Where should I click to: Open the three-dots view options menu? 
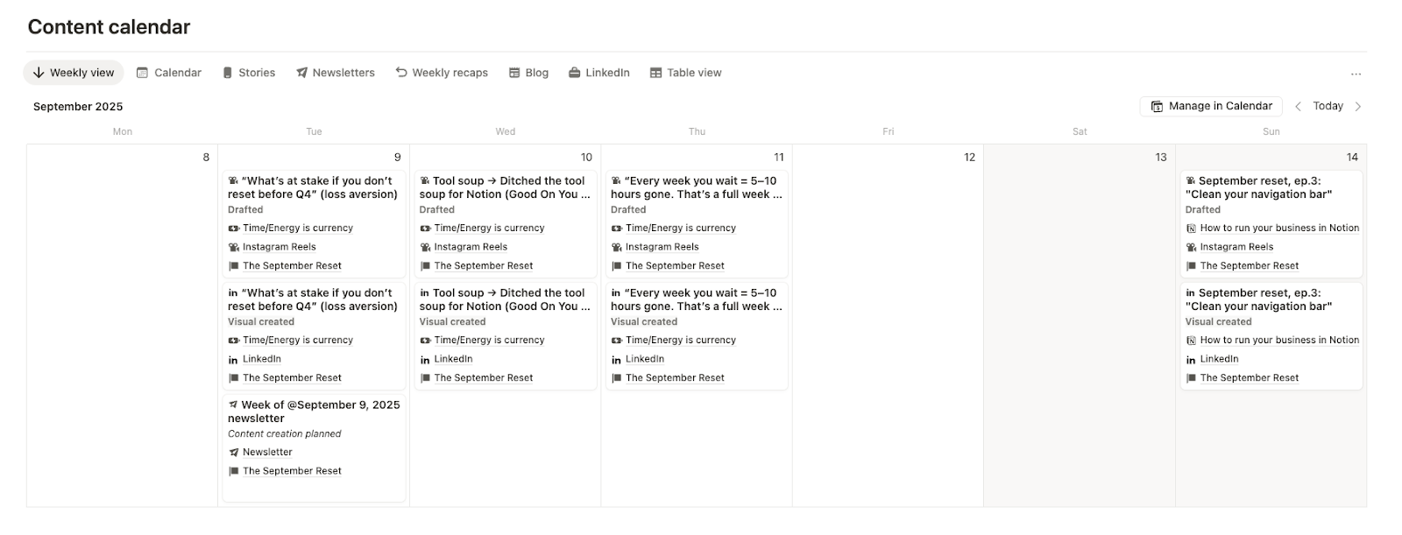tap(1356, 74)
